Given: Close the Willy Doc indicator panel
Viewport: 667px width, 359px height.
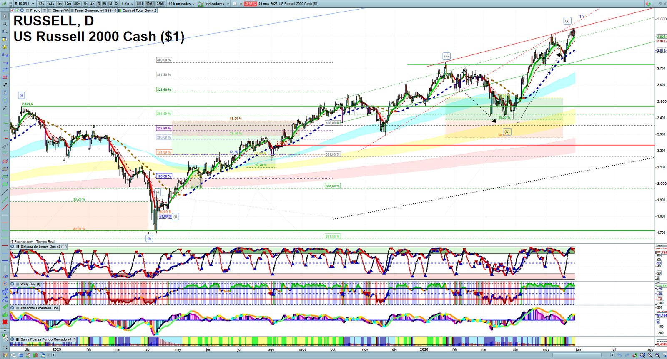Looking at the screenshot, I should pyautogui.click(x=13, y=284).
